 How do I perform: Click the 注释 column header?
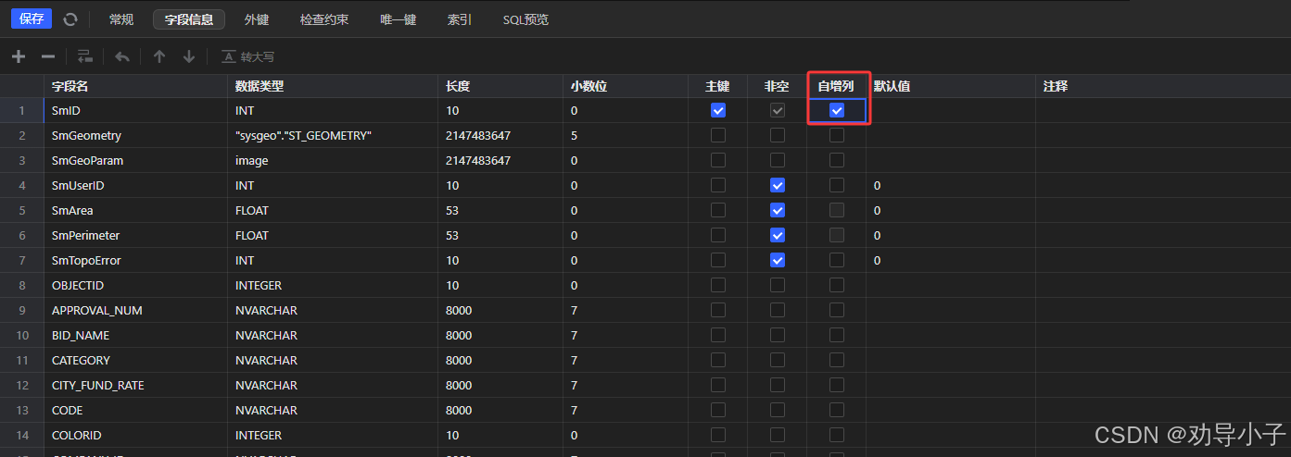pos(1162,86)
